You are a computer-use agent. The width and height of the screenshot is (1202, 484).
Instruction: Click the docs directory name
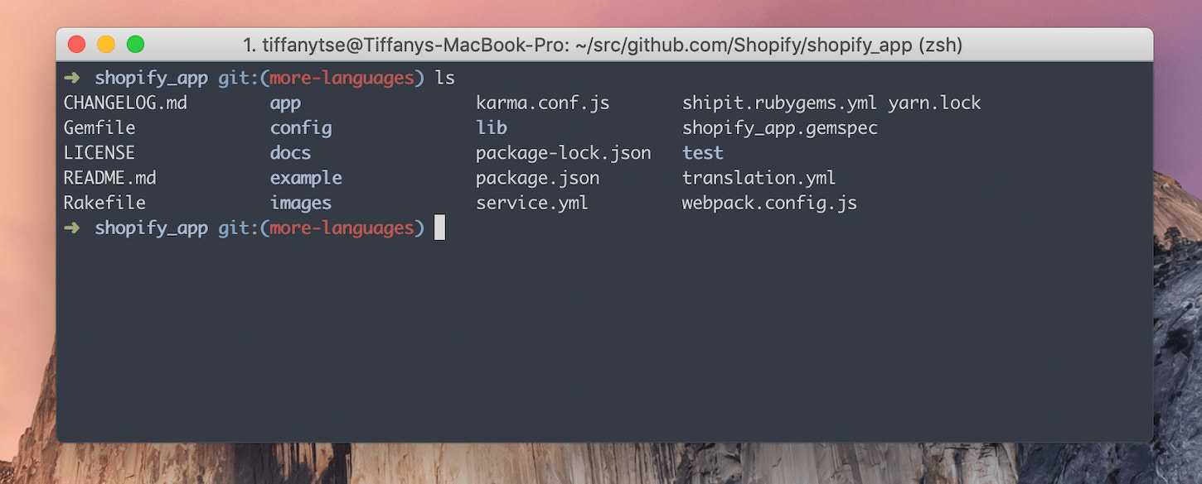pos(290,153)
